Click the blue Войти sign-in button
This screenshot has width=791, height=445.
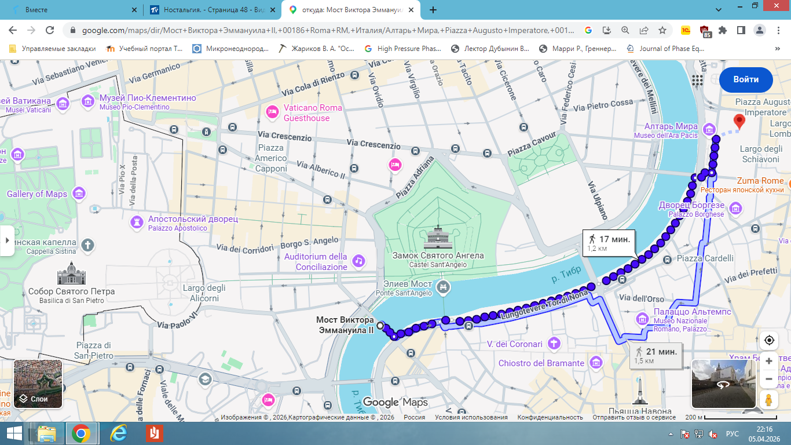coord(746,80)
